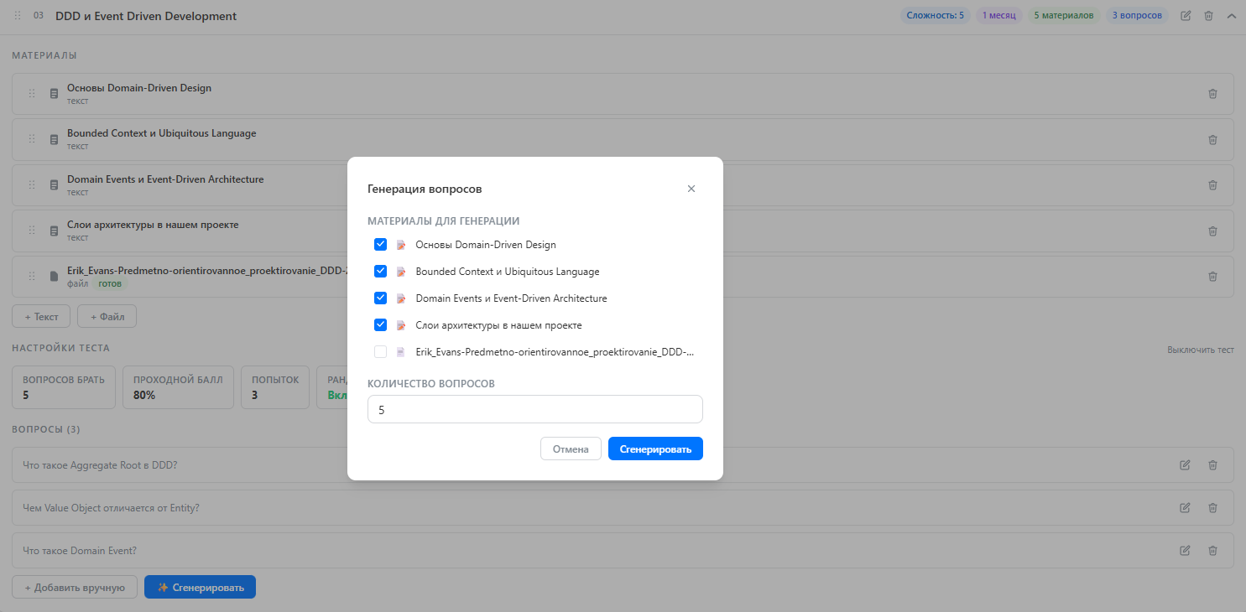Click the Добавить вручную button
Viewport: 1246px width, 612px height.
[75, 588]
